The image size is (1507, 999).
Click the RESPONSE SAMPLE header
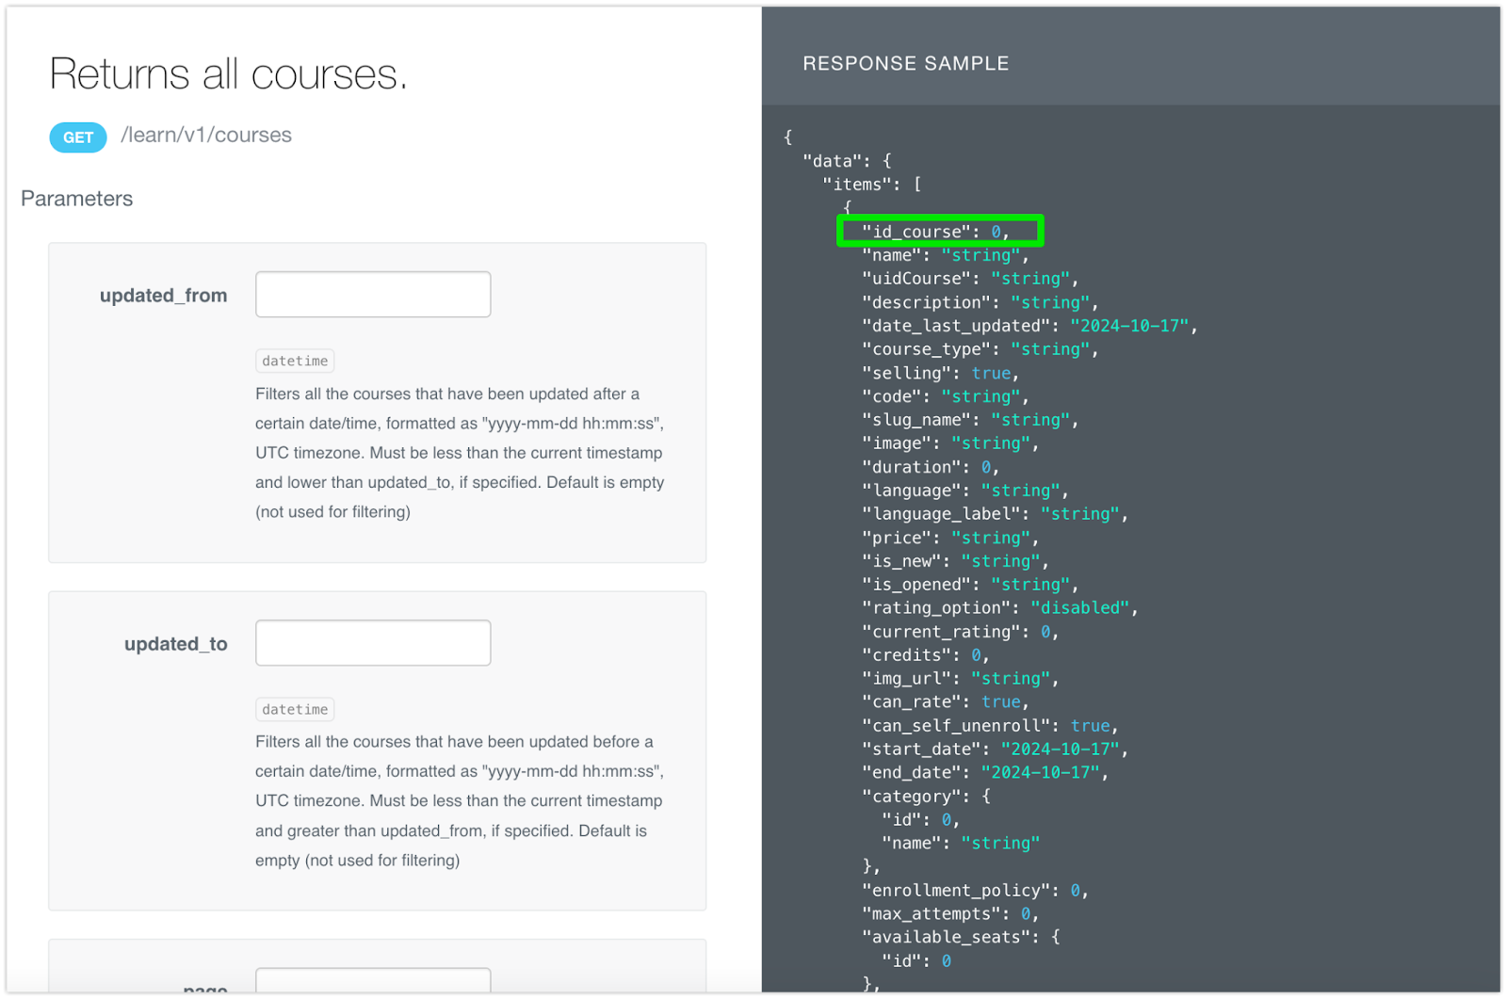(x=905, y=64)
